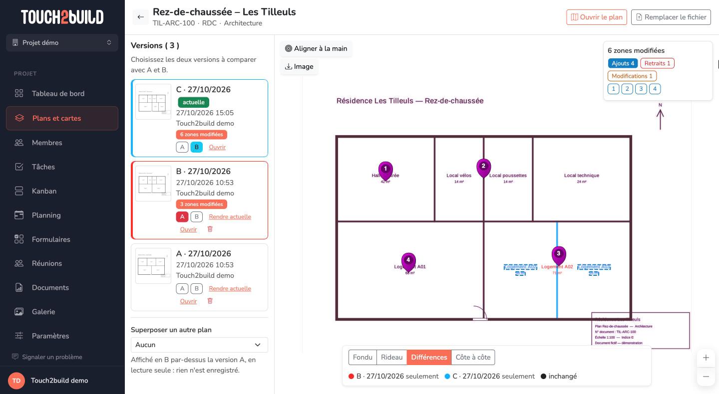Jump to modified zone 1 chip
The image size is (719, 394).
point(614,89)
